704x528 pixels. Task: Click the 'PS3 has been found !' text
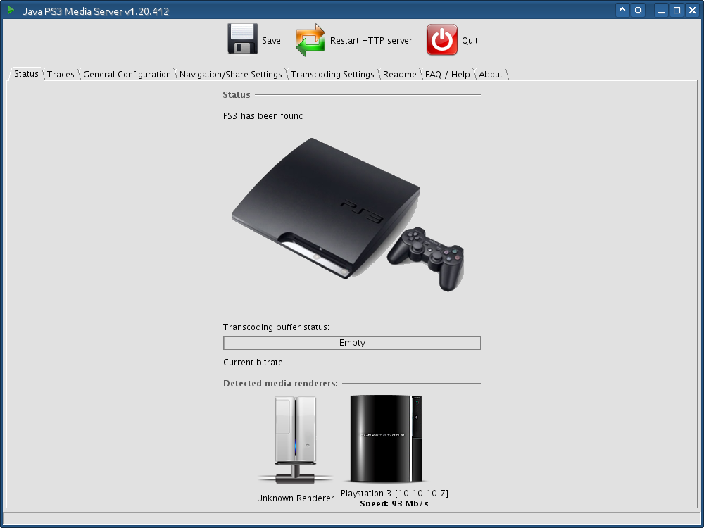[266, 116]
